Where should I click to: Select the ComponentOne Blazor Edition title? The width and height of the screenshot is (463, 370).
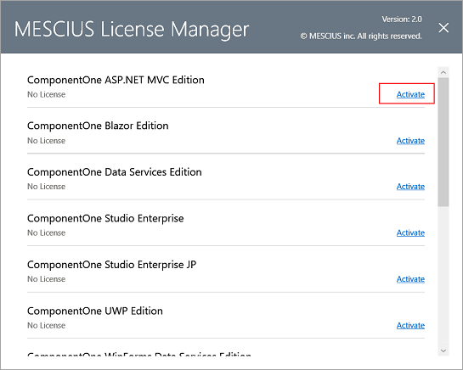coord(98,126)
